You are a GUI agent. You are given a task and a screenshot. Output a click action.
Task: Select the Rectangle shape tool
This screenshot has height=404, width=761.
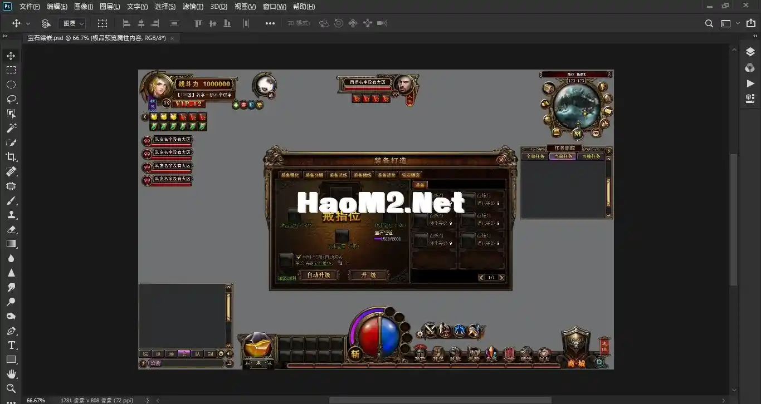tap(11, 359)
